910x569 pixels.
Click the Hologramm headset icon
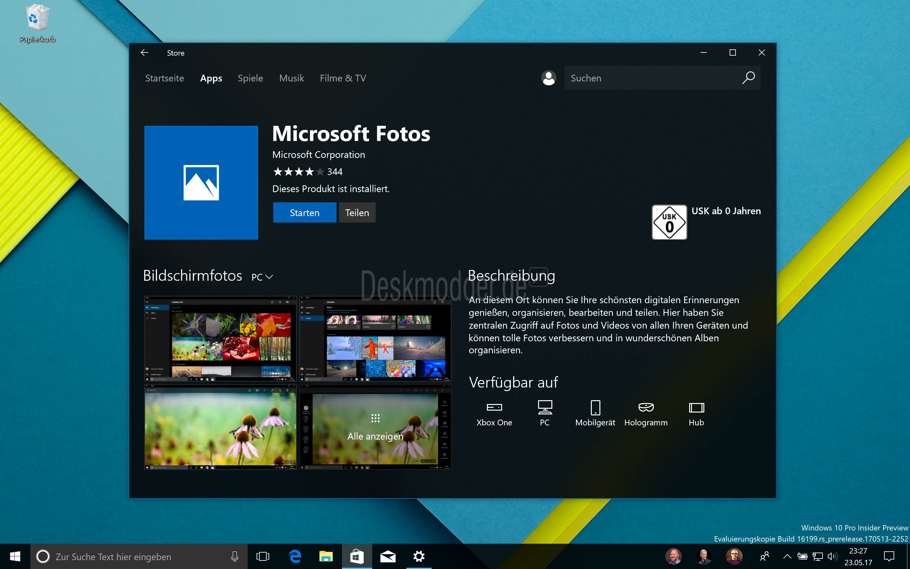point(646,407)
